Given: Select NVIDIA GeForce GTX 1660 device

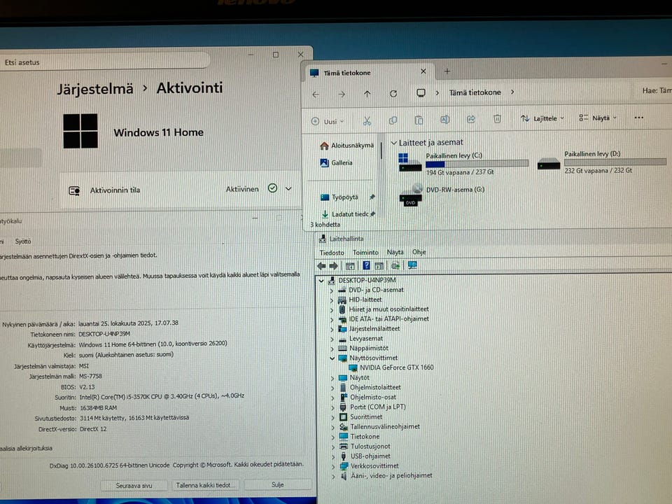Looking at the screenshot, I should [396, 367].
